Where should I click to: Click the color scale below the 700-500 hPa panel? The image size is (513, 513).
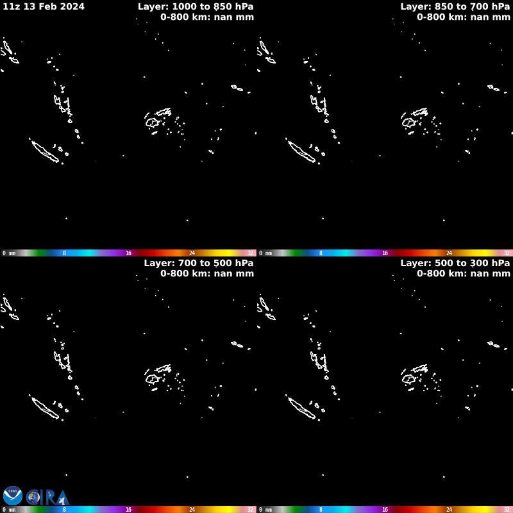128,509
